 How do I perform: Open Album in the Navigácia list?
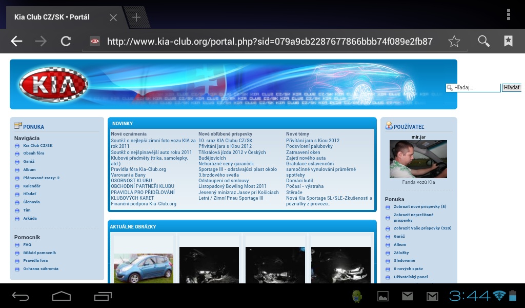(29, 169)
